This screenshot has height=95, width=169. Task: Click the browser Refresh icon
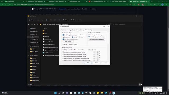(x=6, y=4)
